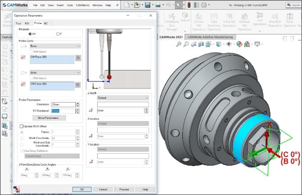The width and height of the screenshot is (302, 195).
Task: Open the Current Setup dropdown
Action: point(52,156)
